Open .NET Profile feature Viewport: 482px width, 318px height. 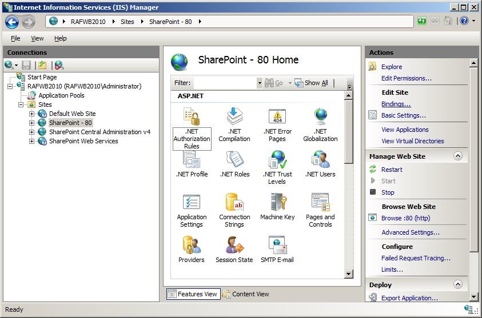pos(192,164)
